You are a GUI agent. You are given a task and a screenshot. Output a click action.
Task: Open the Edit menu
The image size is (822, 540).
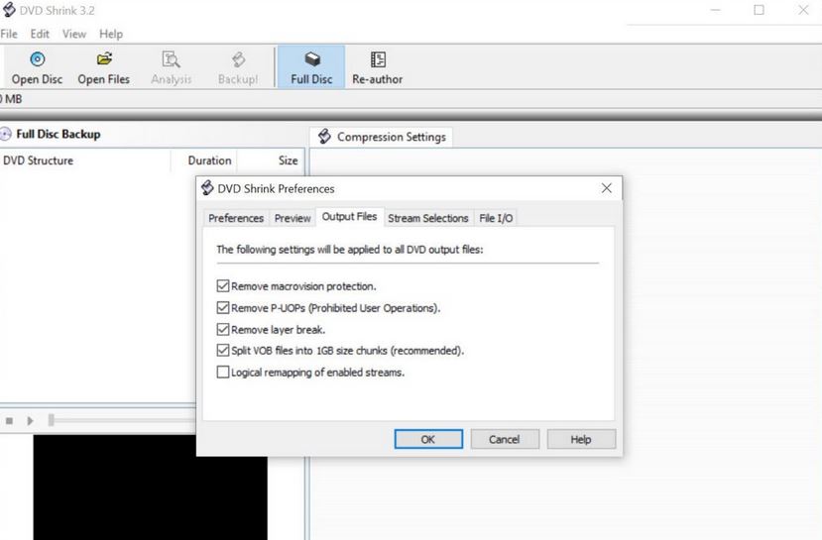(x=40, y=34)
